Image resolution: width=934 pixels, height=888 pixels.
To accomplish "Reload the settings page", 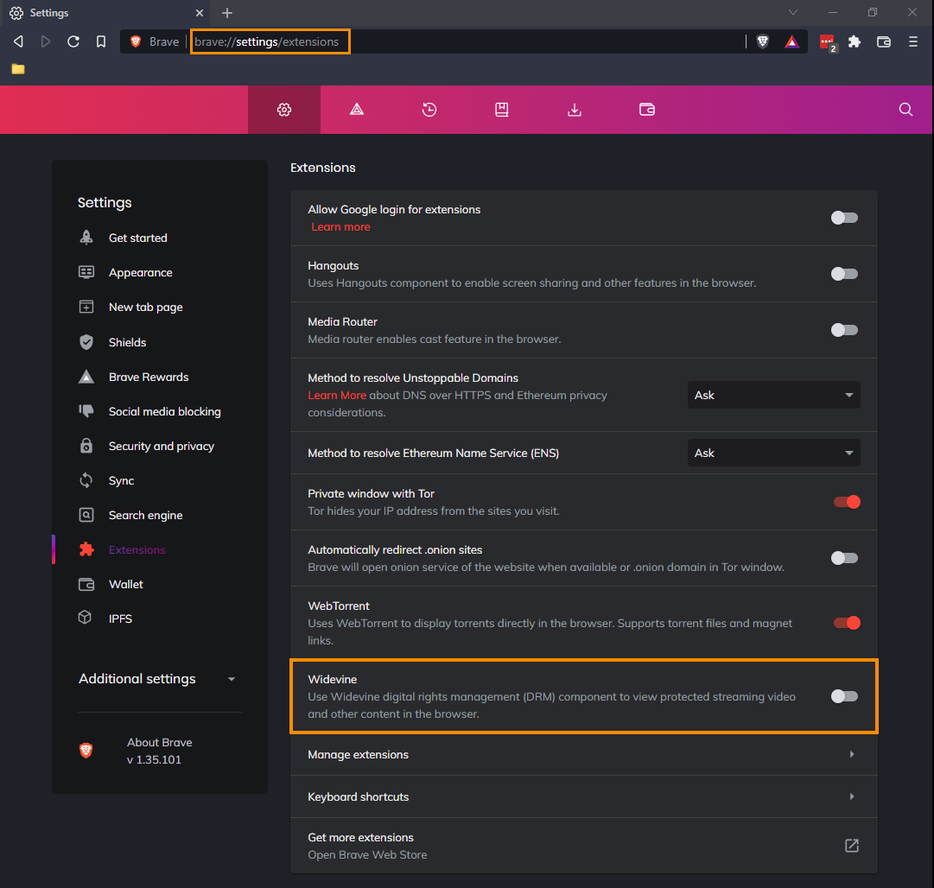I will (x=73, y=41).
